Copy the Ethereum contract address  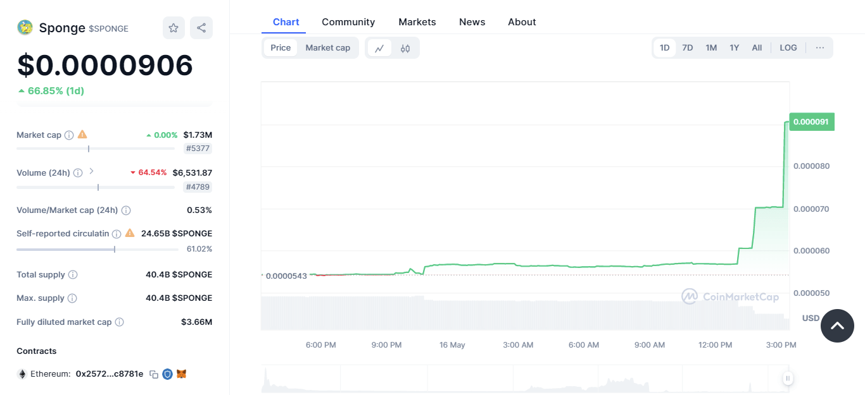[x=154, y=374]
